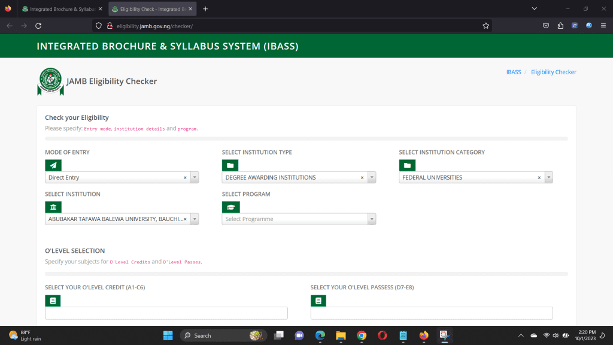Click the Direct Entry combo box

[x=122, y=177]
